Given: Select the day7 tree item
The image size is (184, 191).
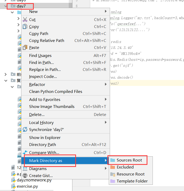Looking at the screenshot, I should click(x=21, y=6).
